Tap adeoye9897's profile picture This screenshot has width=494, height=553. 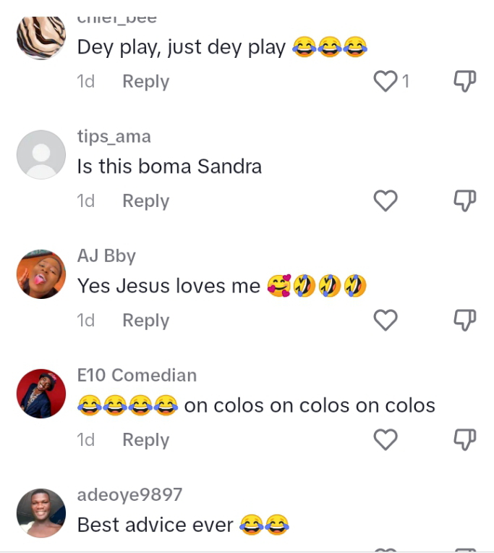[x=41, y=513]
